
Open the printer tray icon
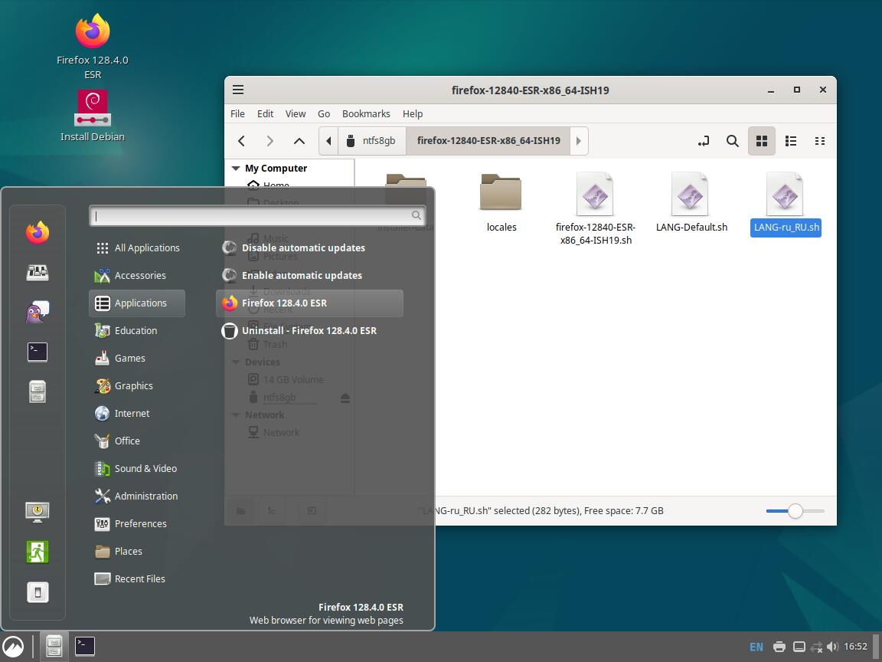pos(779,647)
